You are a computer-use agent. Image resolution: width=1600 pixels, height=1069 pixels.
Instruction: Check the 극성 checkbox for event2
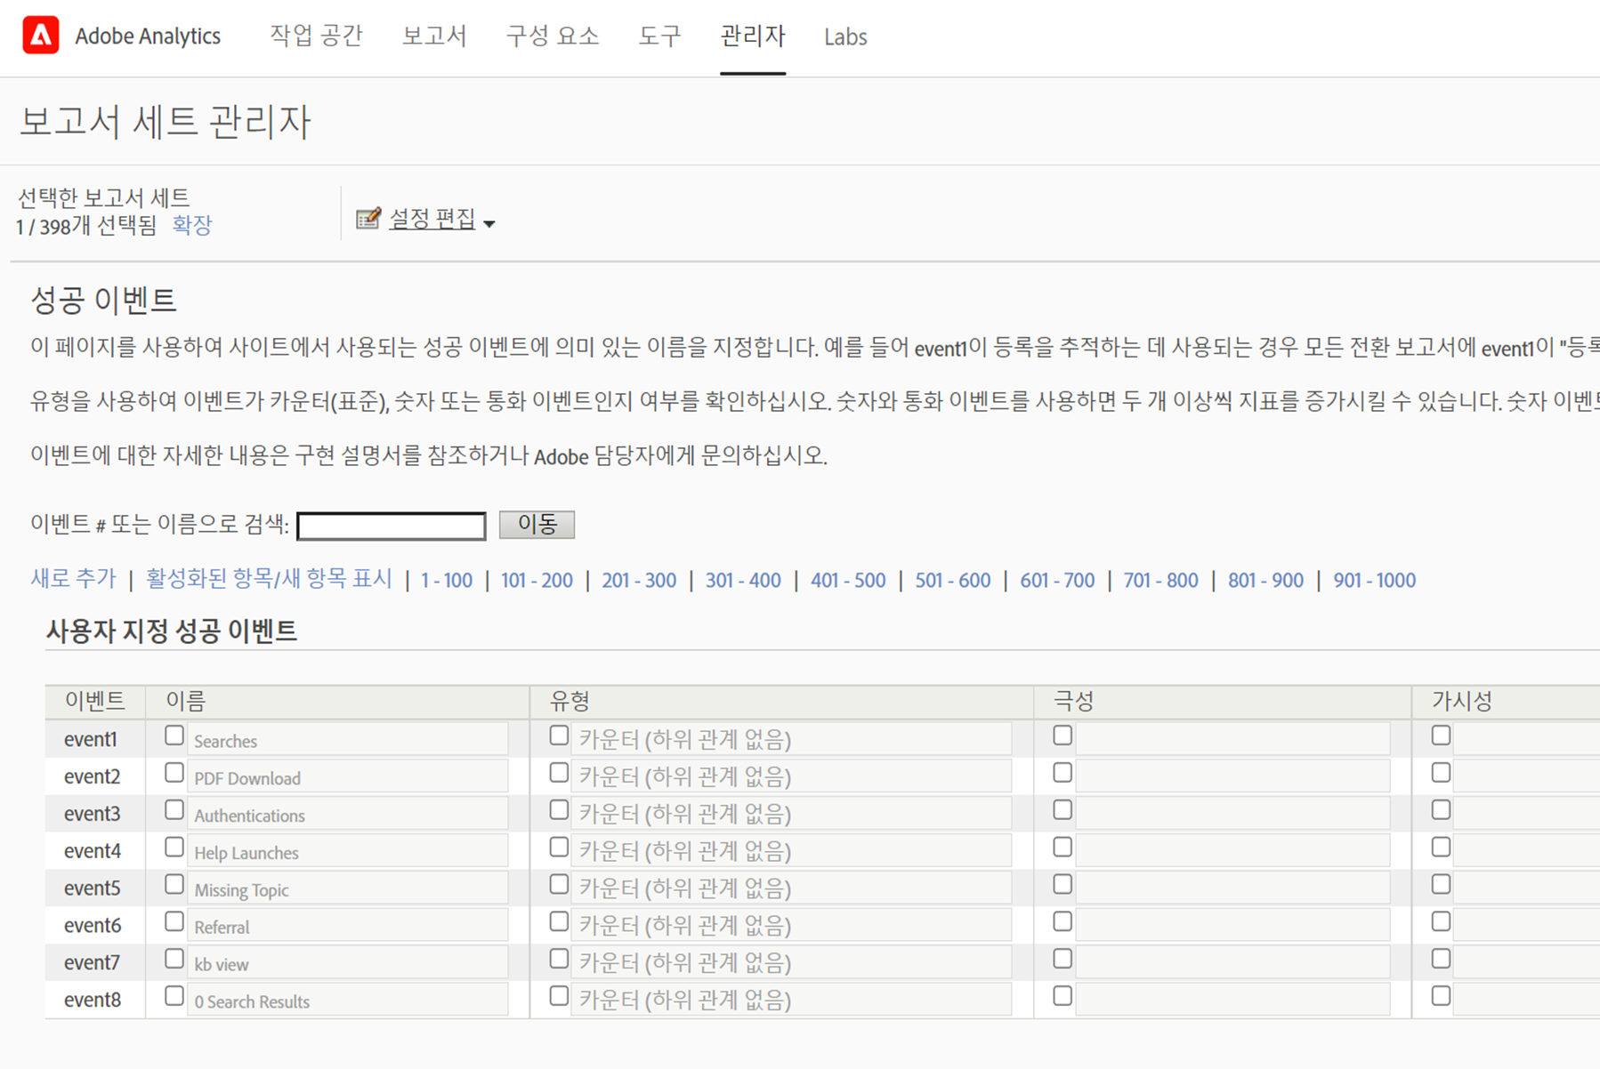point(1063,774)
